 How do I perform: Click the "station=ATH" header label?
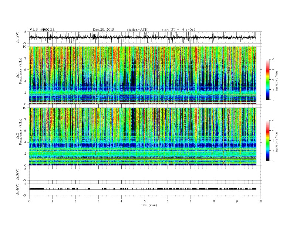point(137,30)
